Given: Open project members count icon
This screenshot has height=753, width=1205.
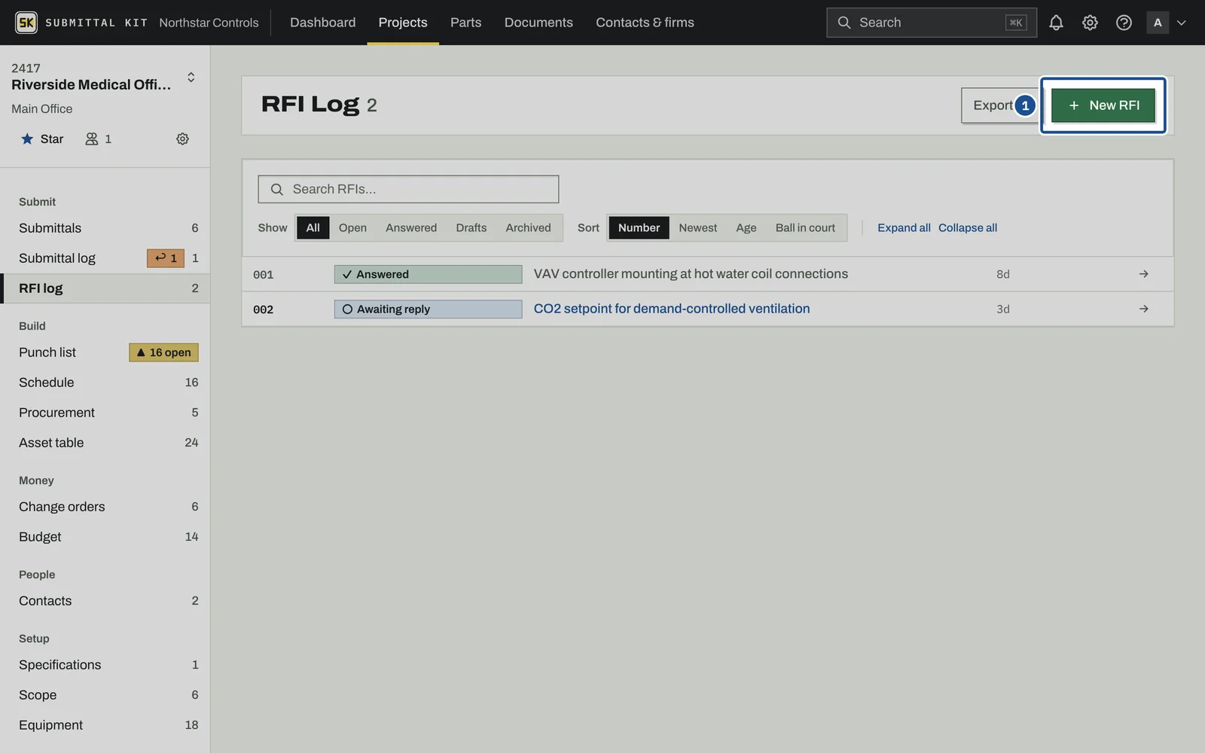Looking at the screenshot, I should point(98,139).
